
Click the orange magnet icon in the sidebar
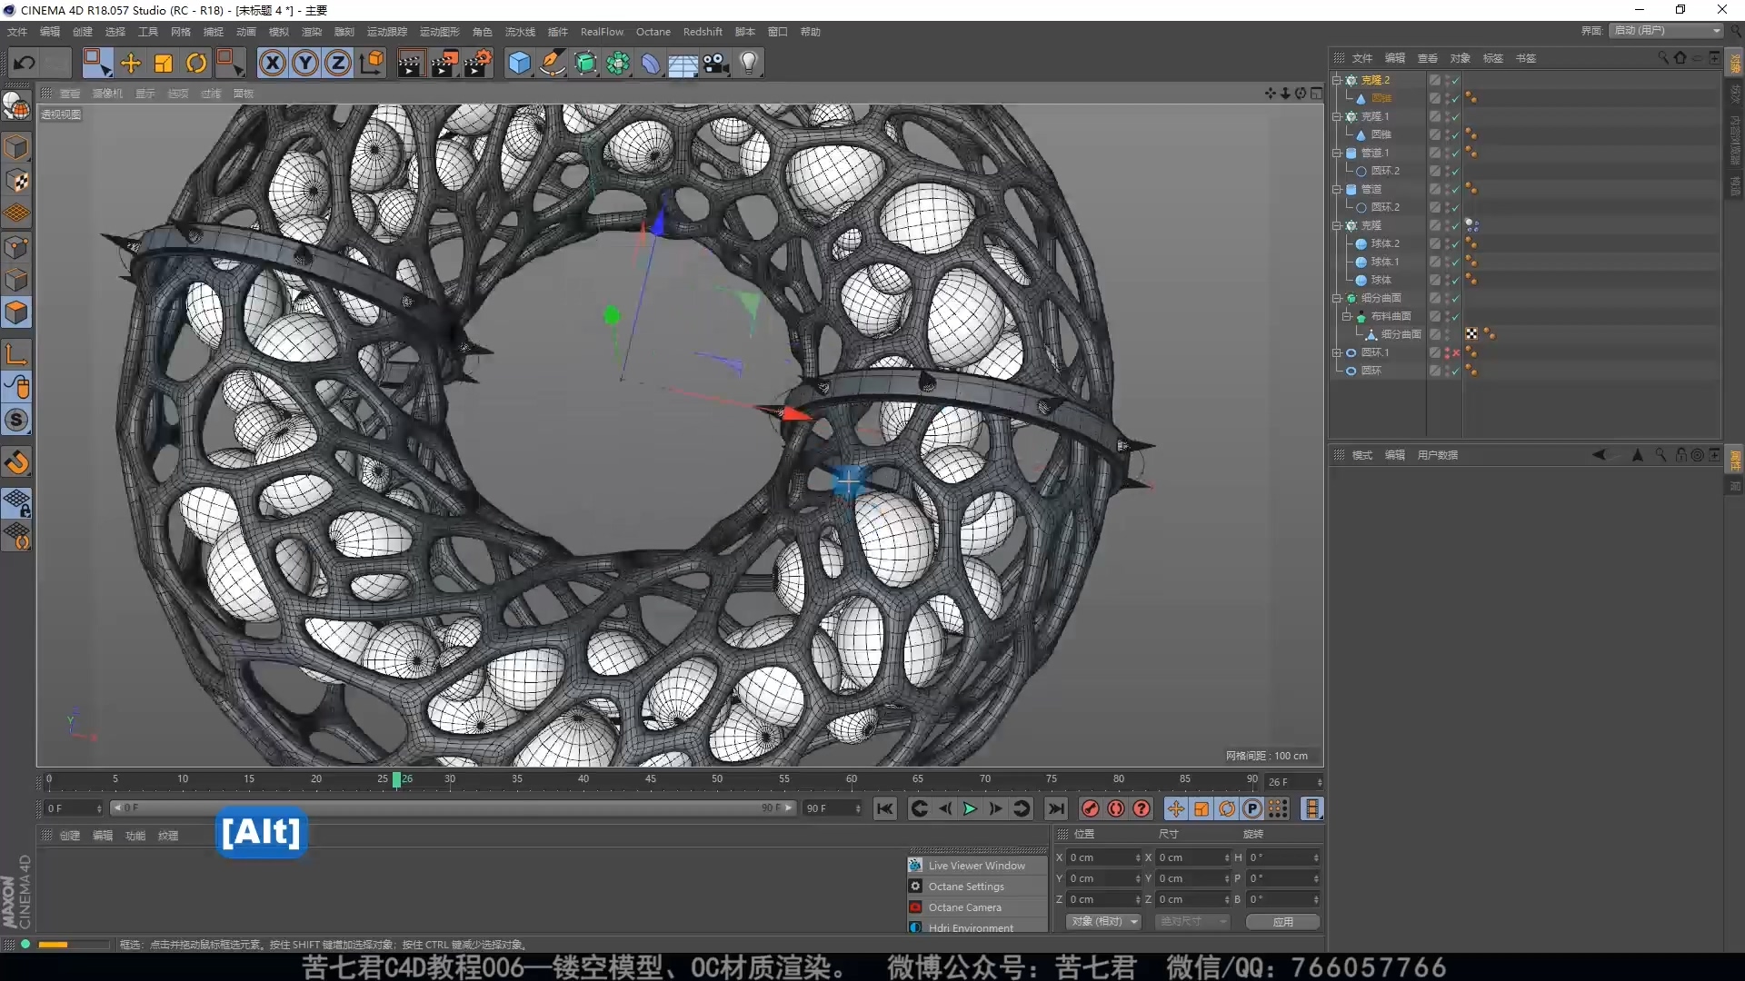click(x=16, y=463)
